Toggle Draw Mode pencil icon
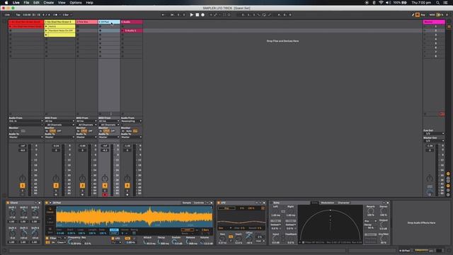 point(413,15)
